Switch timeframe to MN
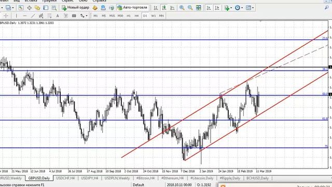This screenshot has height=187, width=332. tap(161, 16)
